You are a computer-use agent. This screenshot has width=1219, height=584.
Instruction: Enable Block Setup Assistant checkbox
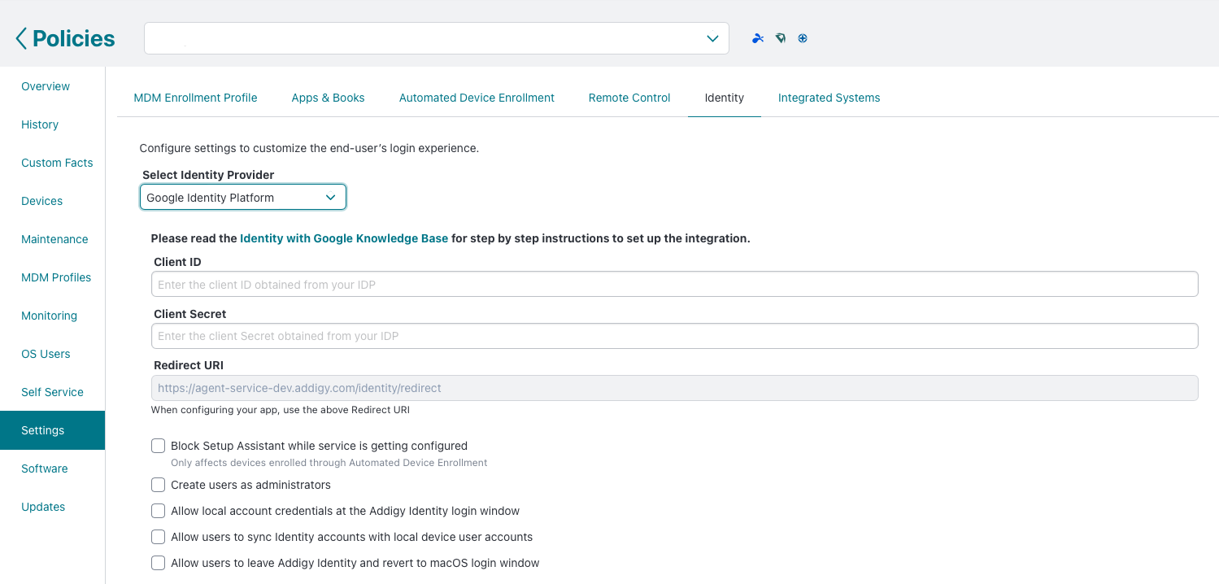point(159,446)
